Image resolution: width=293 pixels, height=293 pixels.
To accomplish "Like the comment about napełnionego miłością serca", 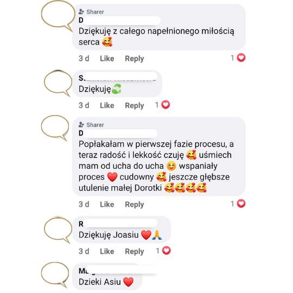I will pyautogui.click(x=107, y=59).
